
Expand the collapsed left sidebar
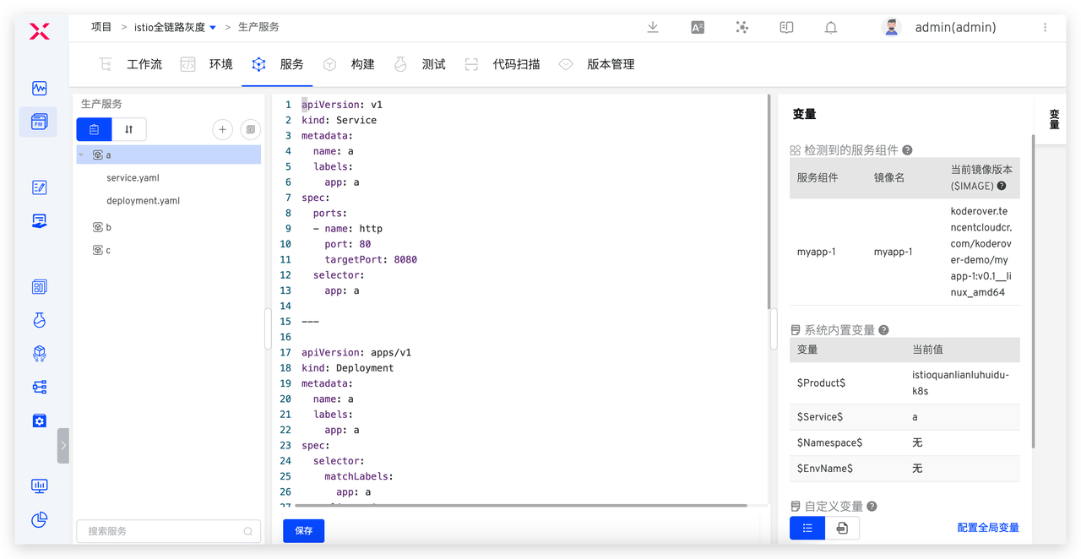[63, 446]
